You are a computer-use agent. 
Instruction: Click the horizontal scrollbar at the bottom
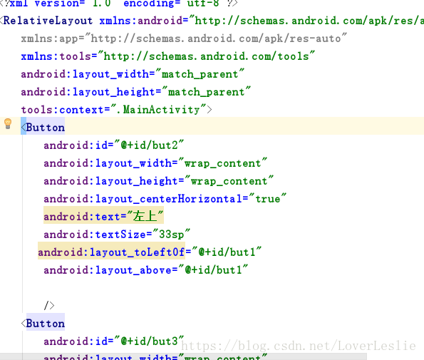tap(183, 356)
